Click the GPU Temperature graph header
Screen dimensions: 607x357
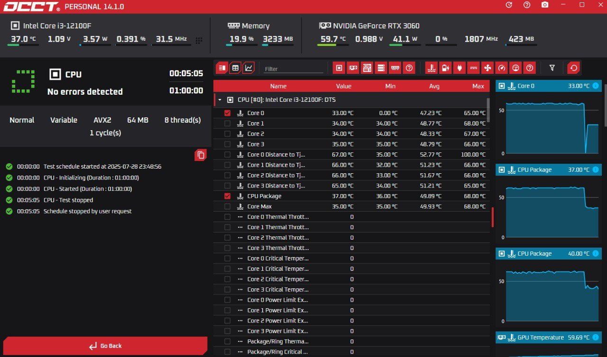click(x=548, y=338)
